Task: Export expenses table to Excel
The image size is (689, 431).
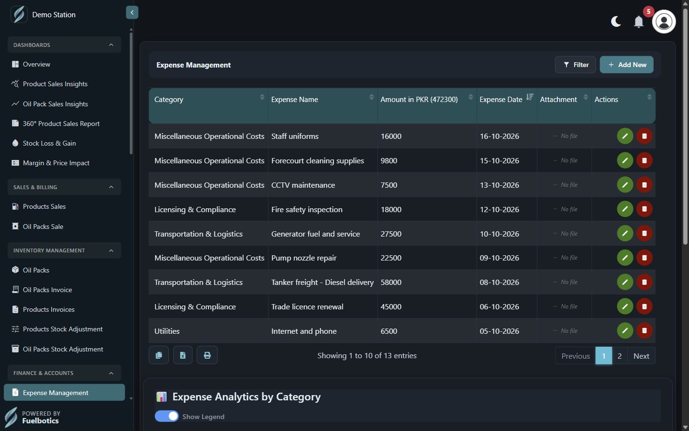Action: coord(183,355)
